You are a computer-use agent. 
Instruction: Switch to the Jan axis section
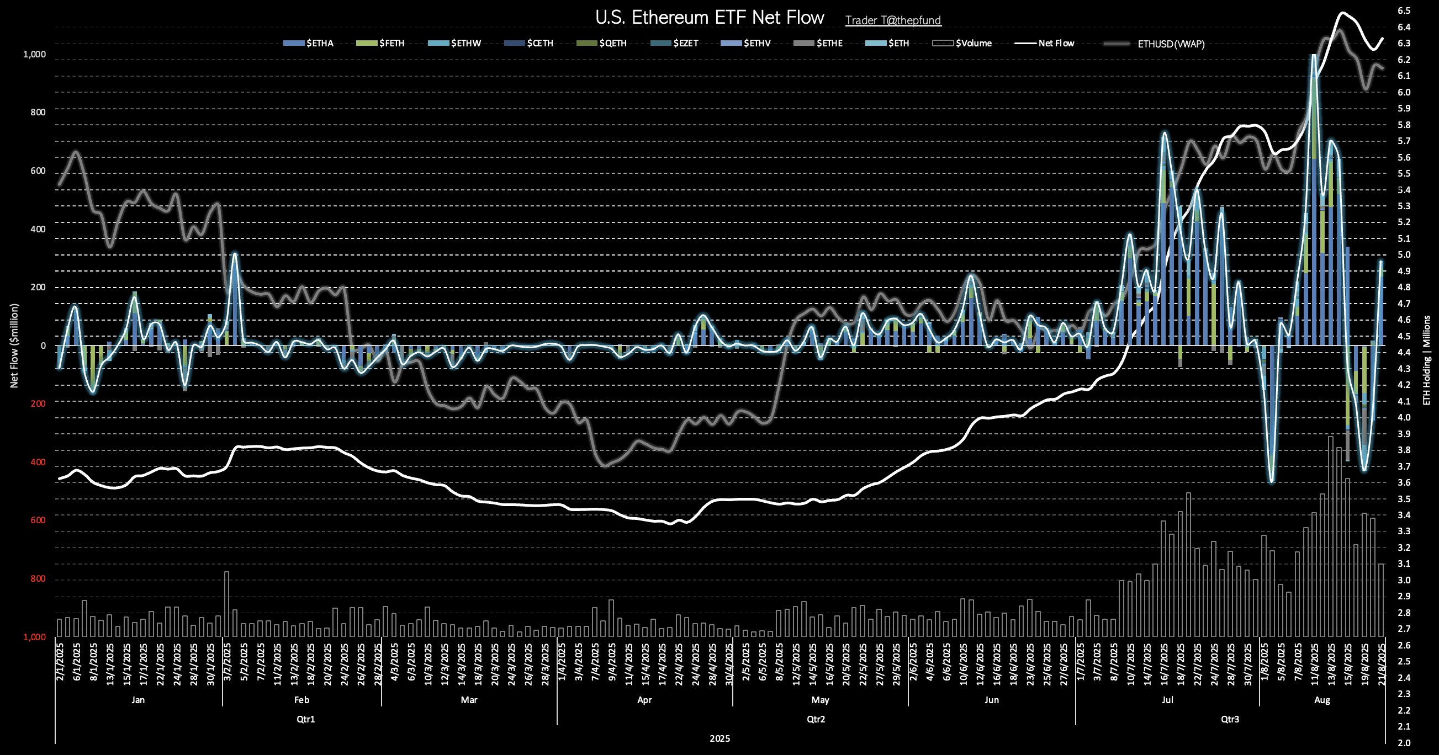[138, 699]
